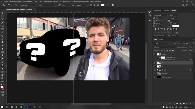Screen dimensions: 195x109
Task: Collapse Слой 1 smart filter effects arrow
Action: [x=192, y=54]
